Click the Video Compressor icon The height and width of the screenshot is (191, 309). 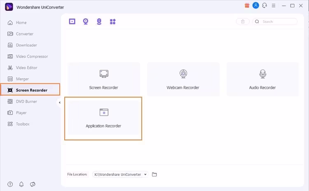tap(10, 56)
